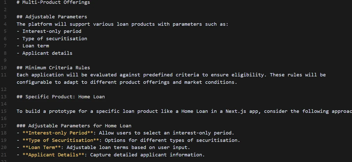This screenshot has width=352, height=162.
Task: Click the "- Interest-only period" bullet line
Action: 49,31
